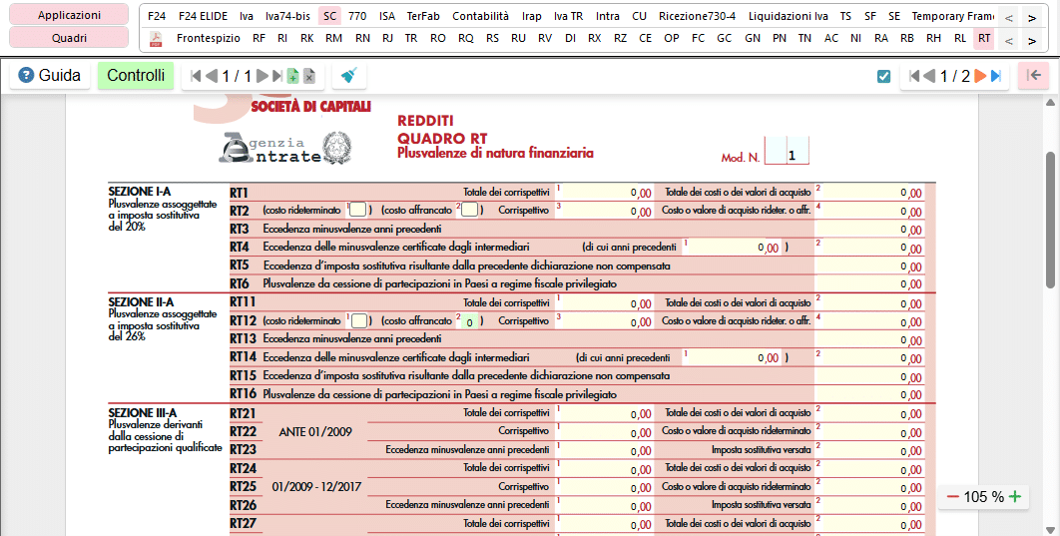Expand the Quadri panel
The width and height of the screenshot is (1060, 536).
pyautogui.click(x=69, y=38)
